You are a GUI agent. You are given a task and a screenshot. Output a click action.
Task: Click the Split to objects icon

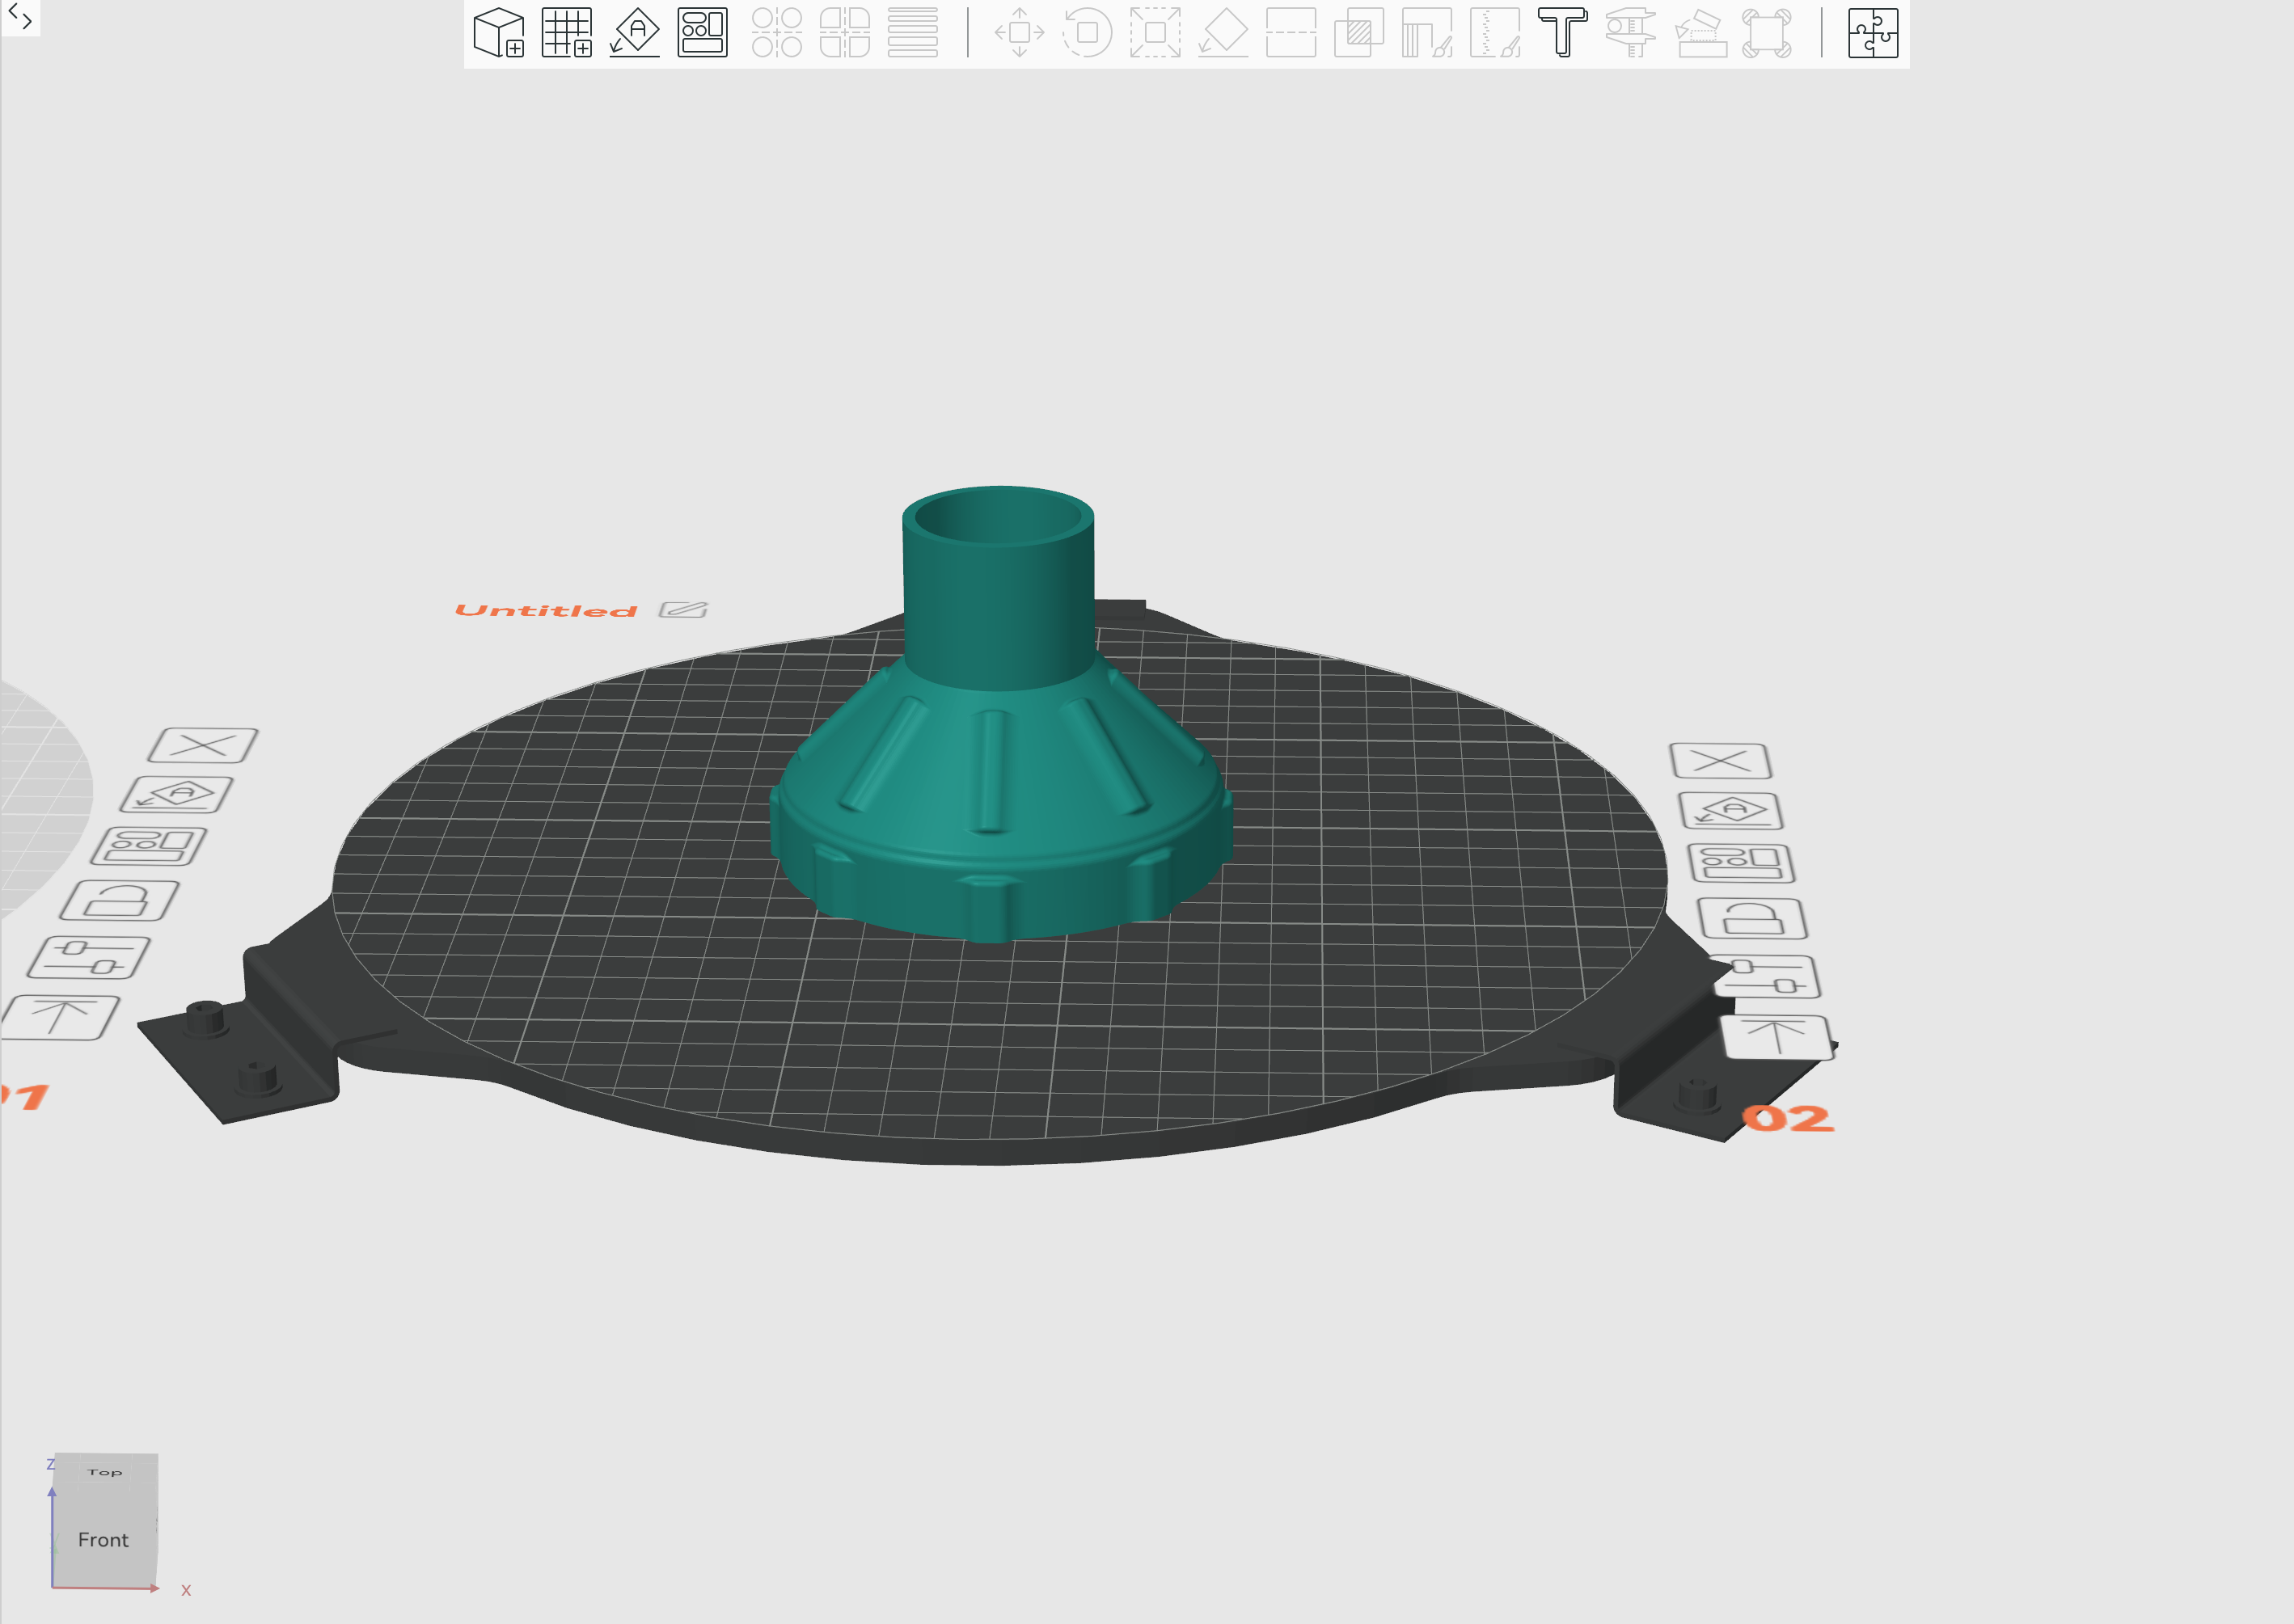[x=777, y=33]
